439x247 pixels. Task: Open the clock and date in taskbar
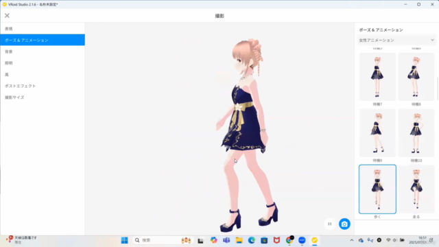(418, 240)
